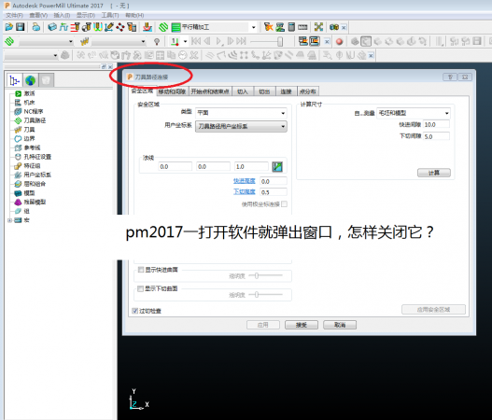Open the 用户坐标系 dropdown

241,126
